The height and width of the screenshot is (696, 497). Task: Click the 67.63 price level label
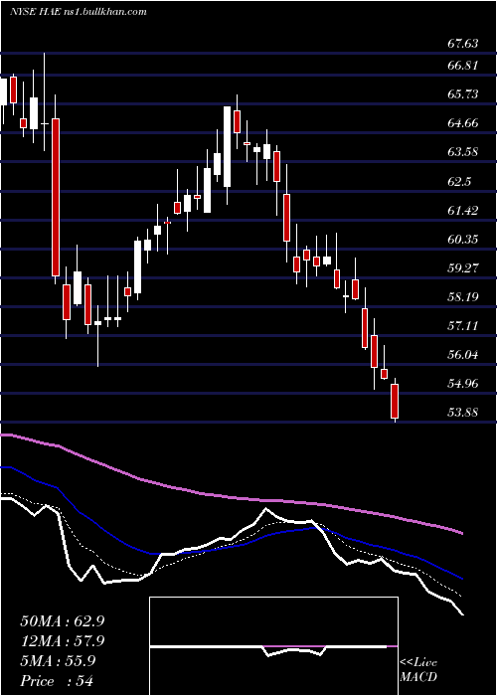tap(463, 44)
